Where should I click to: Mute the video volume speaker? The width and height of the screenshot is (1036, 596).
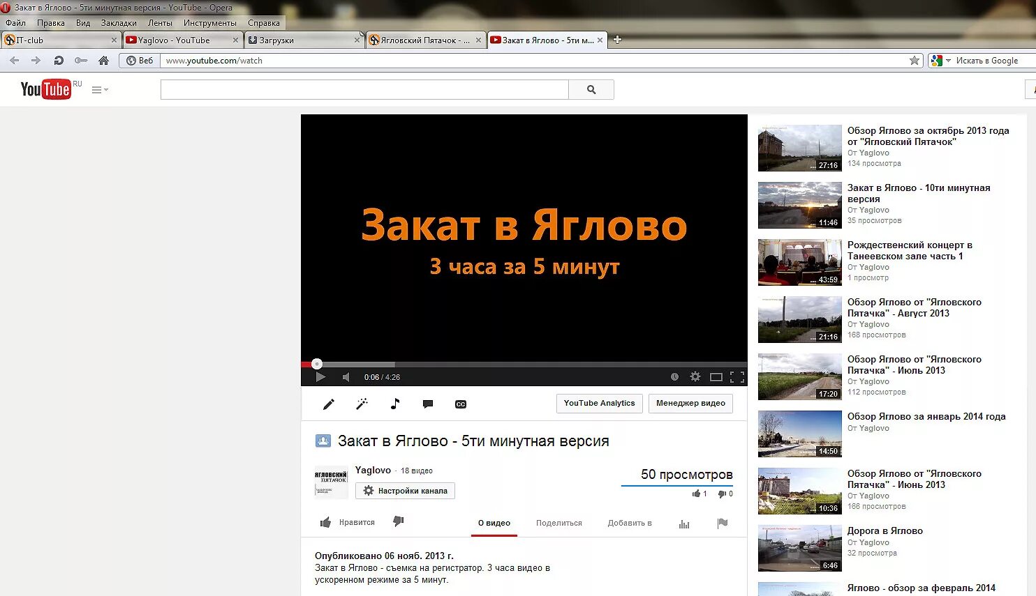(346, 377)
